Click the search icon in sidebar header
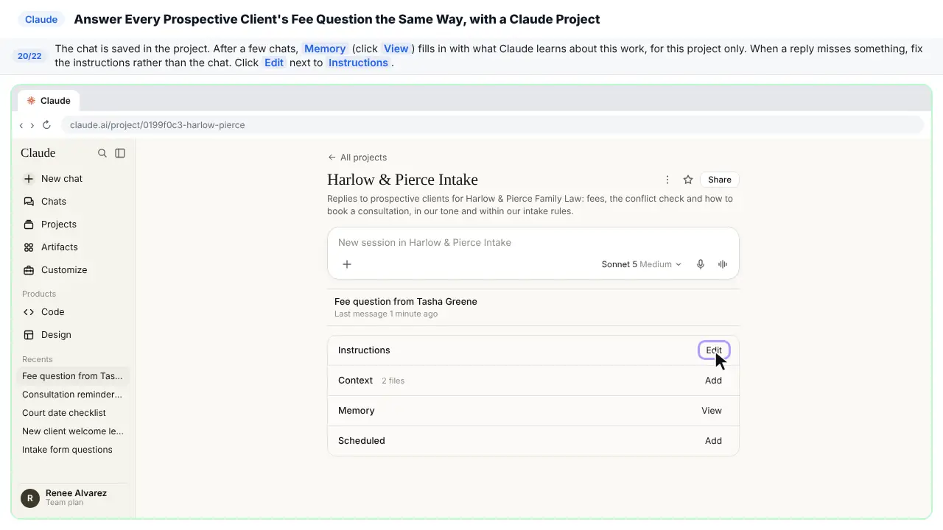Screen dimensions: 943x530 (x=102, y=153)
